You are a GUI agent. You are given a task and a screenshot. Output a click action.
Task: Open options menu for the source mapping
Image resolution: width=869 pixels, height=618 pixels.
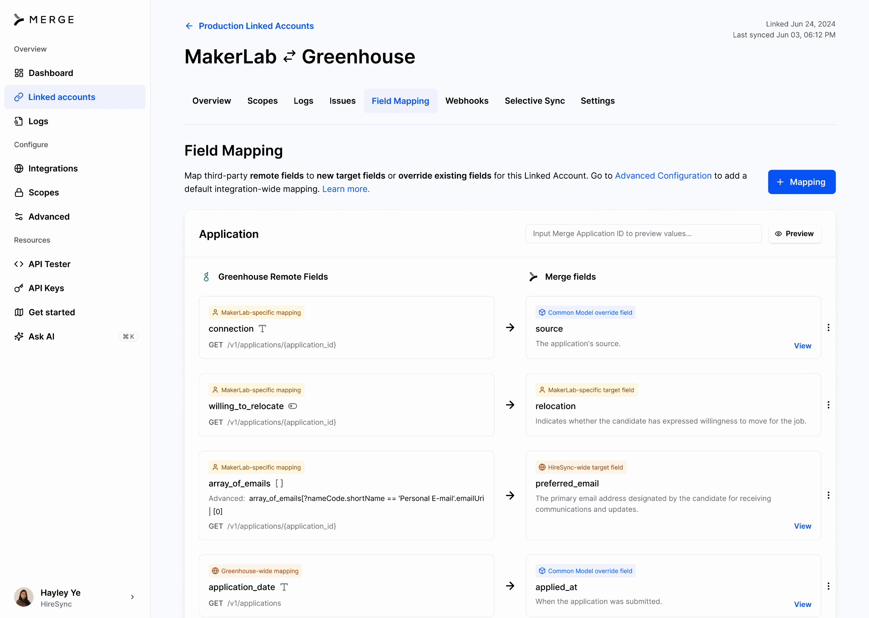[x=828, y=328]
